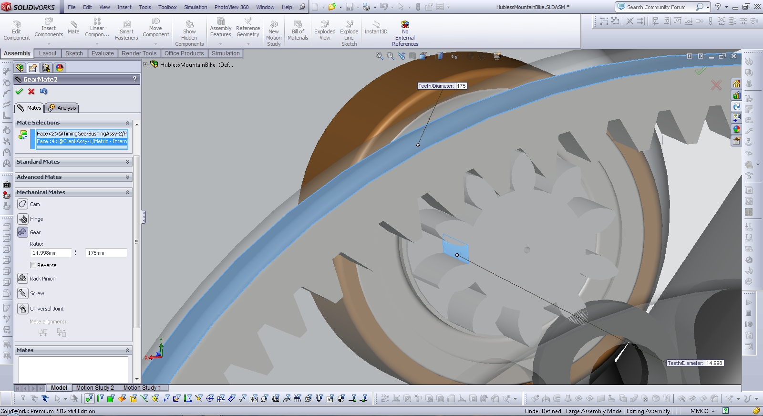Select Rack Pinion mate
Screen dimensions: 763x416
(x=22, y=278)
